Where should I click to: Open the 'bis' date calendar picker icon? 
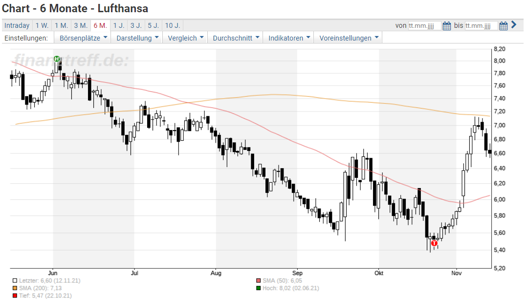504,26
